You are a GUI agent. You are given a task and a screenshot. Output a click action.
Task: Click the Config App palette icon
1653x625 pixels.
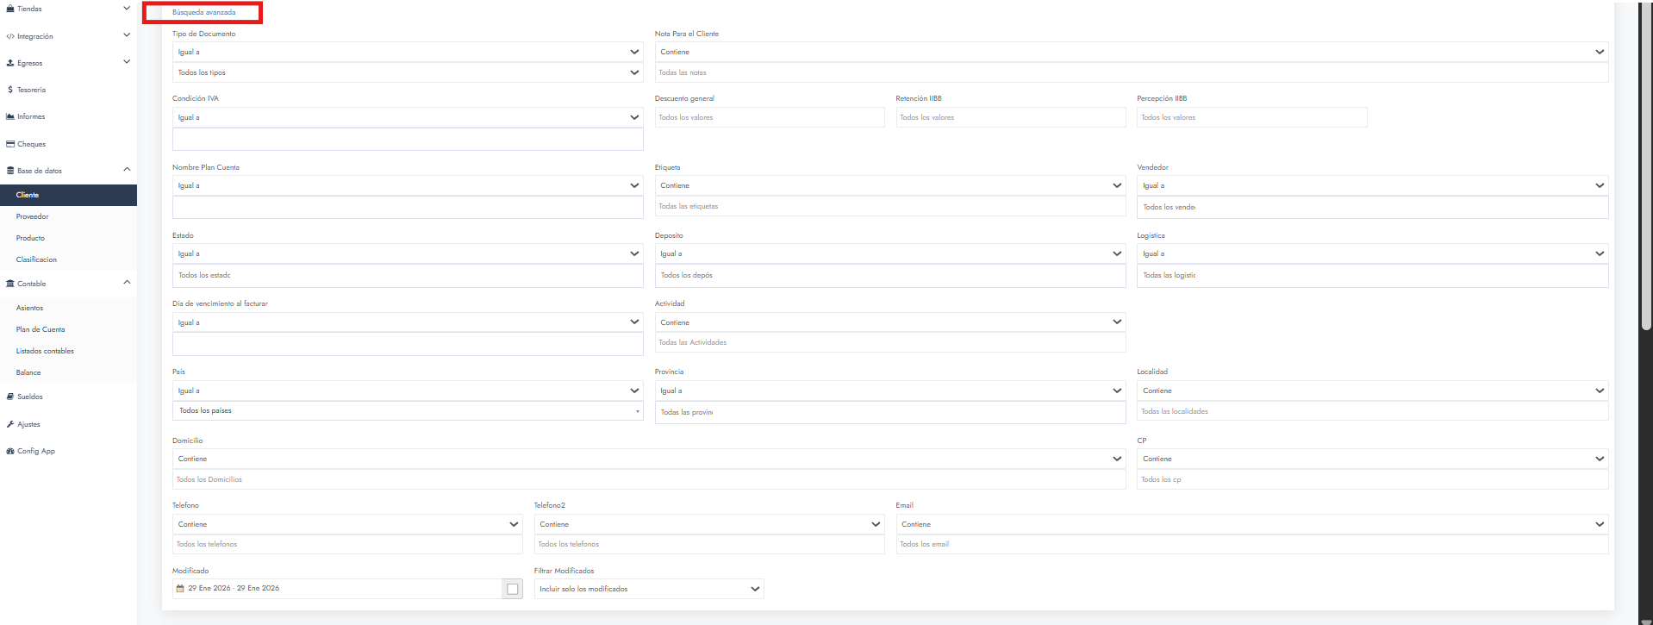(10, 451)
